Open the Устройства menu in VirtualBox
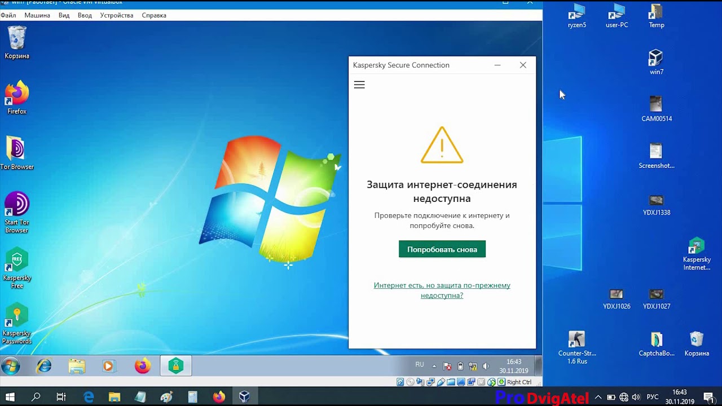This screenshot has width=722, height=406. click(x=117, y=15)
